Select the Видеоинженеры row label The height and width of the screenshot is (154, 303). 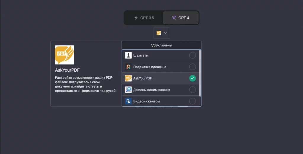coord(147,101)
